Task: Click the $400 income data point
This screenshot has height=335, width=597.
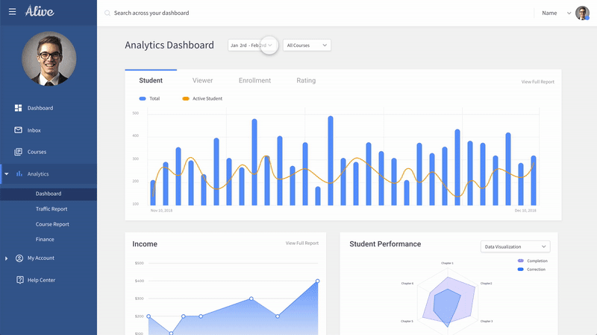Action: [318, 281]
